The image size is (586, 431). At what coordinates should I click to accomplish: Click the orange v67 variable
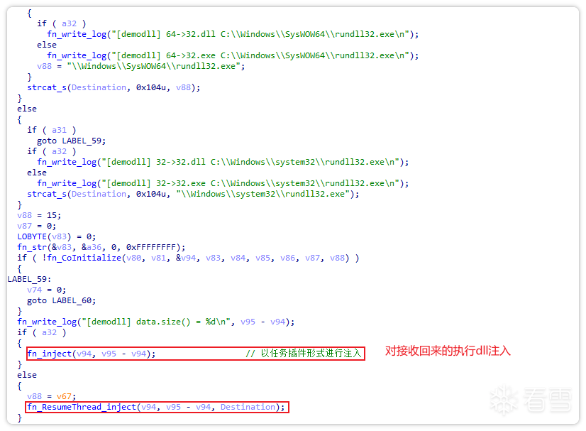pyautogui.click(x=64, y=397)
